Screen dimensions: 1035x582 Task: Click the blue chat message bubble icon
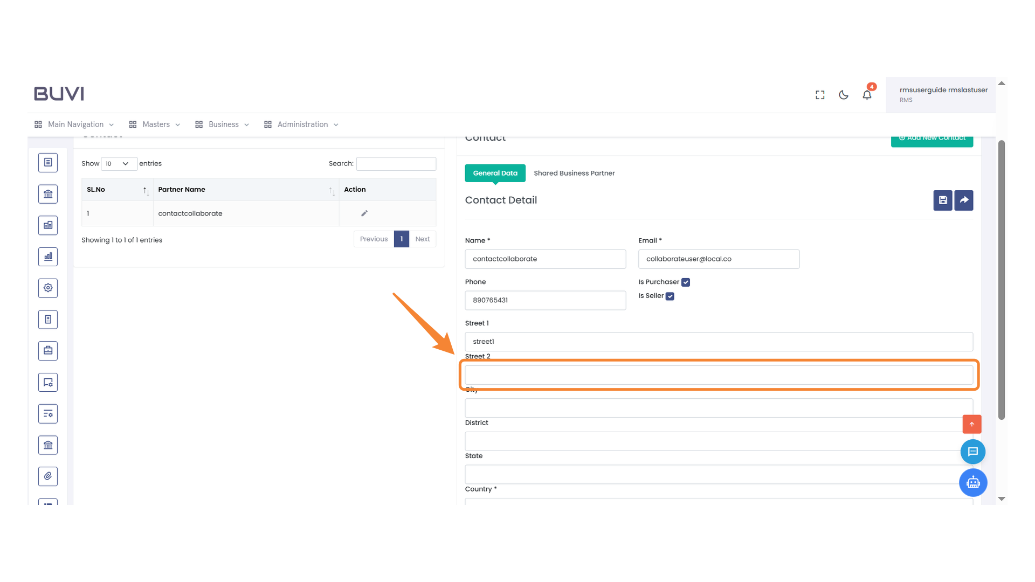973,452
